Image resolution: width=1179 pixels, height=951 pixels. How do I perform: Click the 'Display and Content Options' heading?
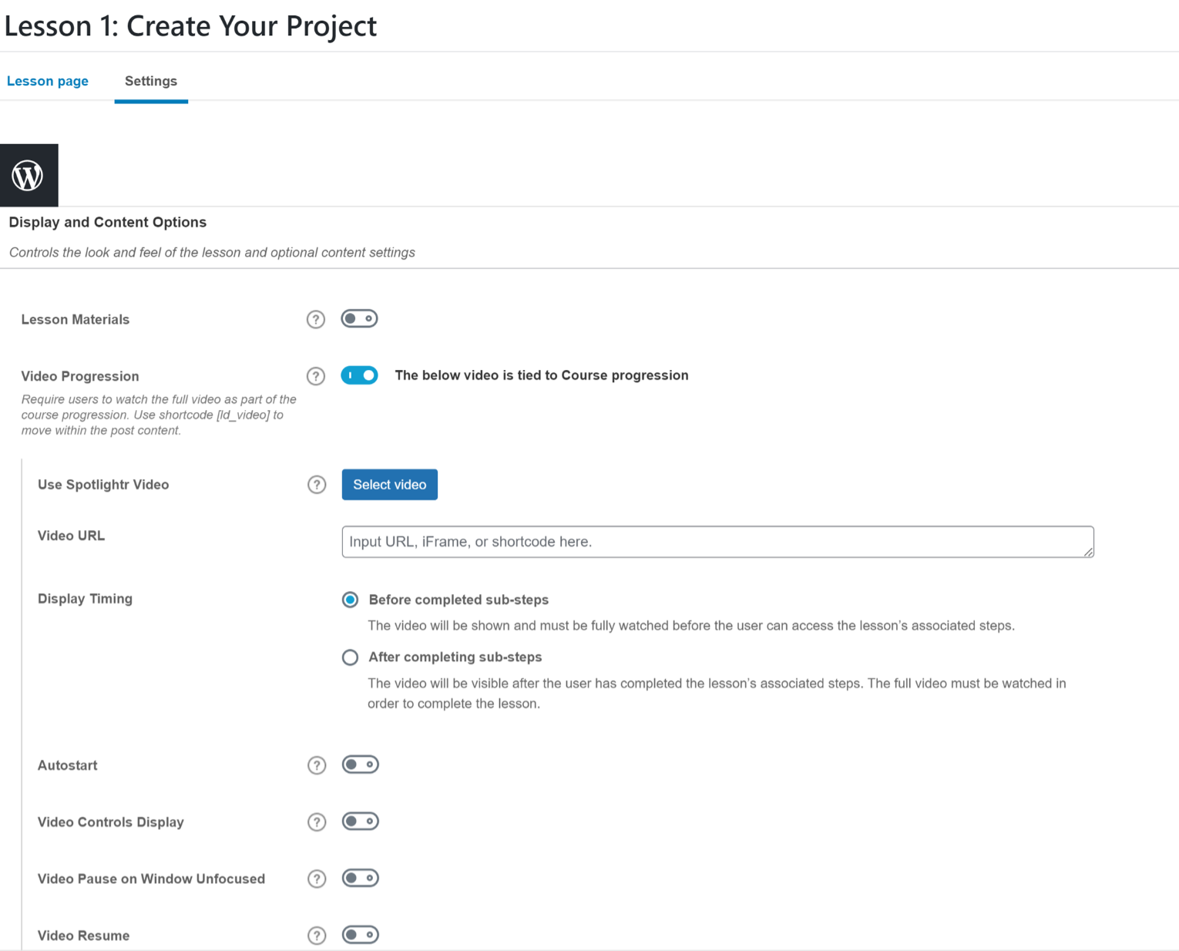108,222
